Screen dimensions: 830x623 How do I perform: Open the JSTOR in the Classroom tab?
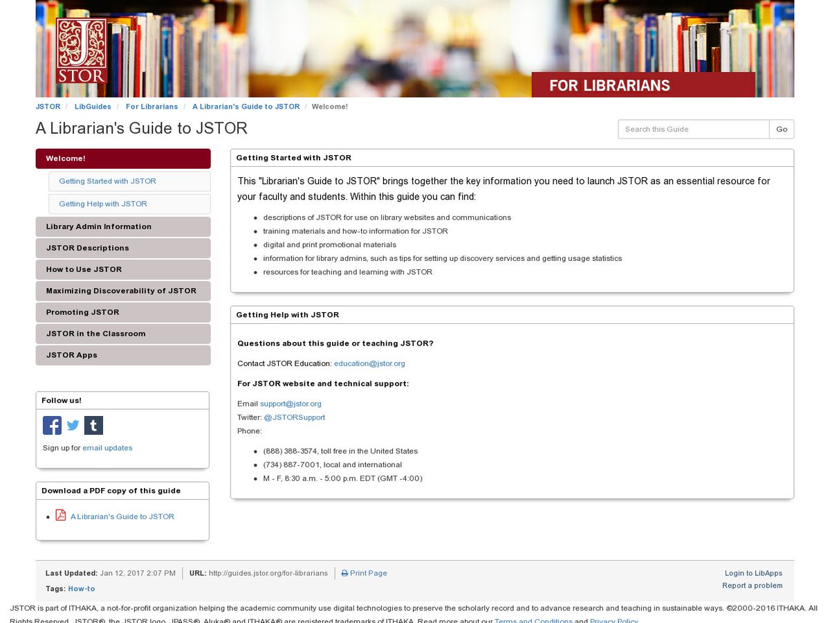coord(123,334)
